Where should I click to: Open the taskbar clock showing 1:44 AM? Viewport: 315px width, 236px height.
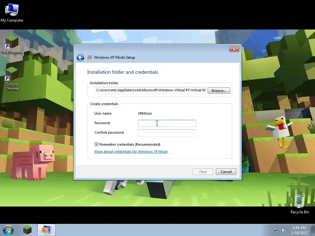(x=299, y=230)
